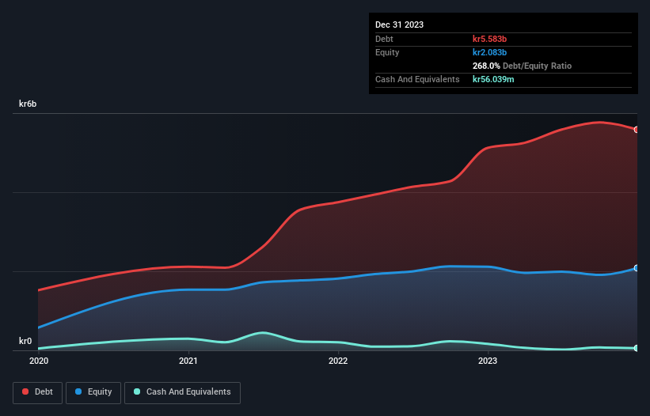
Task: Click the red Debt endpoint marker
Action: (x=637, y=130)
